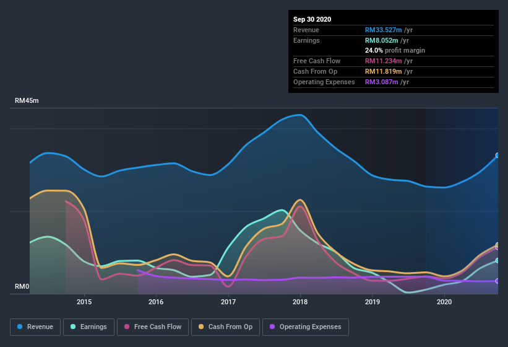Select the Earnings endpoint marker on chart
This screenshot has height=347, width=508.
pyautogui.click(x=497, y=260)
